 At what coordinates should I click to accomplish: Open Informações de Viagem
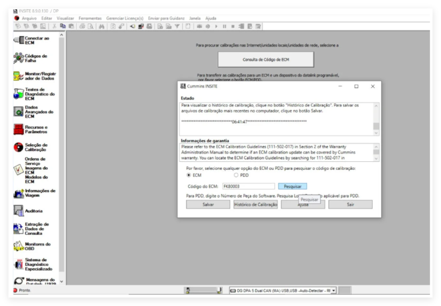click(34, 193)
